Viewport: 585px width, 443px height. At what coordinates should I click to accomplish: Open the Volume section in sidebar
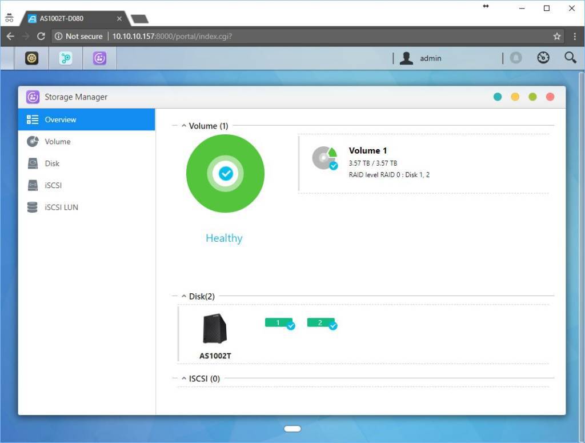pos(87,141)
